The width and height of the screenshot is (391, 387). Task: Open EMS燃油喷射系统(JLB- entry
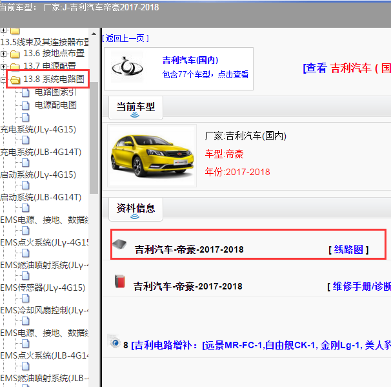click(x=45, y=378)
